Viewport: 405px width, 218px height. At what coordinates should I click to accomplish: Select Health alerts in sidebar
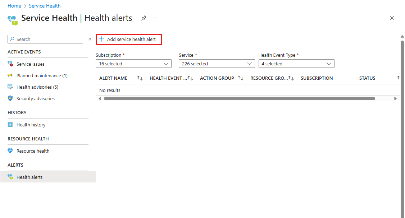(48, 177)
